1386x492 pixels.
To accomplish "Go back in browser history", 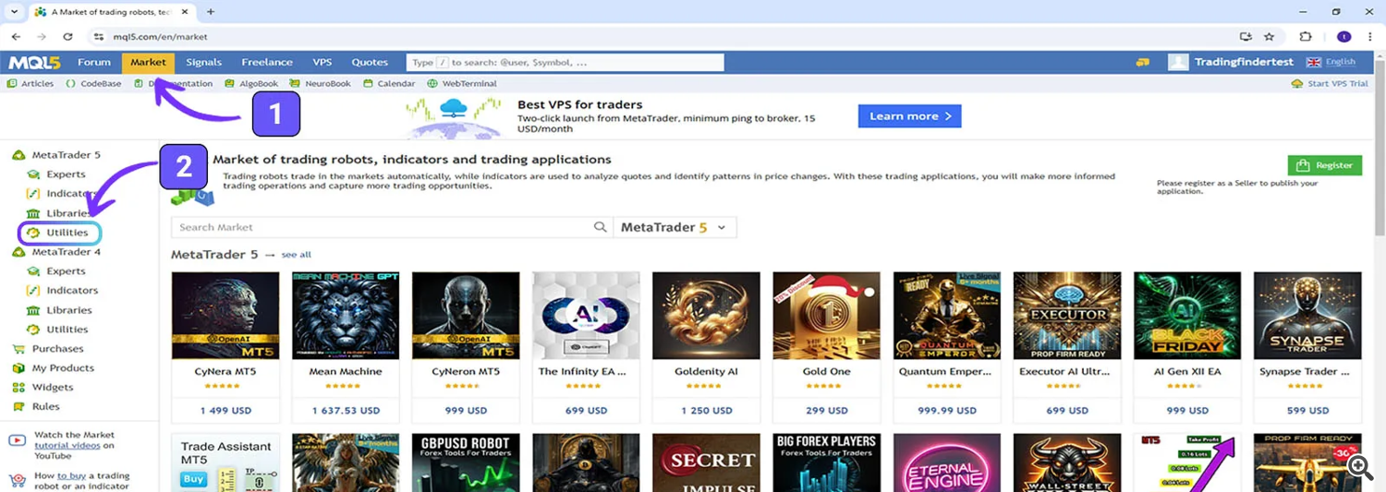I will pos(16,37).
